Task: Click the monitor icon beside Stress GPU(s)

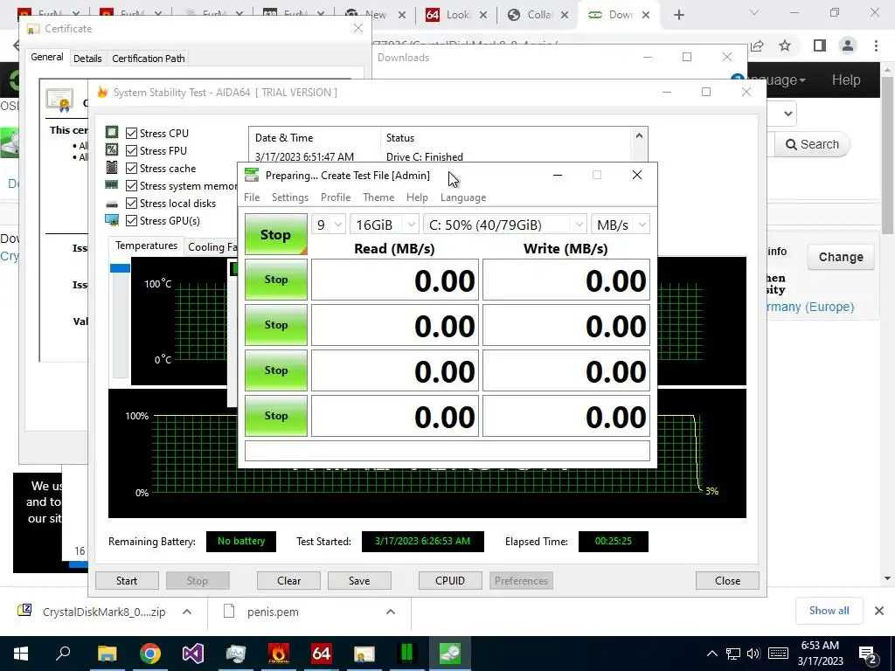Action: pyautogui.click(x=112, y=220)
